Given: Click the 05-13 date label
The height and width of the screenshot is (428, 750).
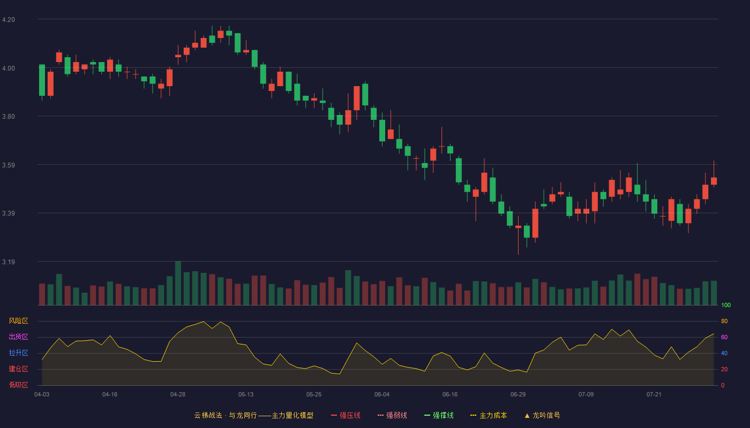Looking at the screenshot, I should tap(246, 394).
